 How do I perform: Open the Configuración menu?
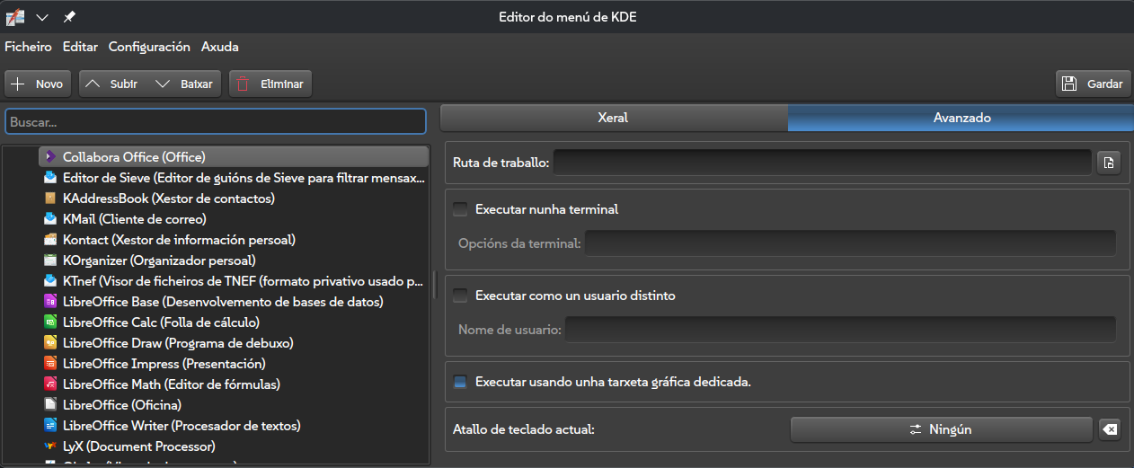click(x=149, y=47)
